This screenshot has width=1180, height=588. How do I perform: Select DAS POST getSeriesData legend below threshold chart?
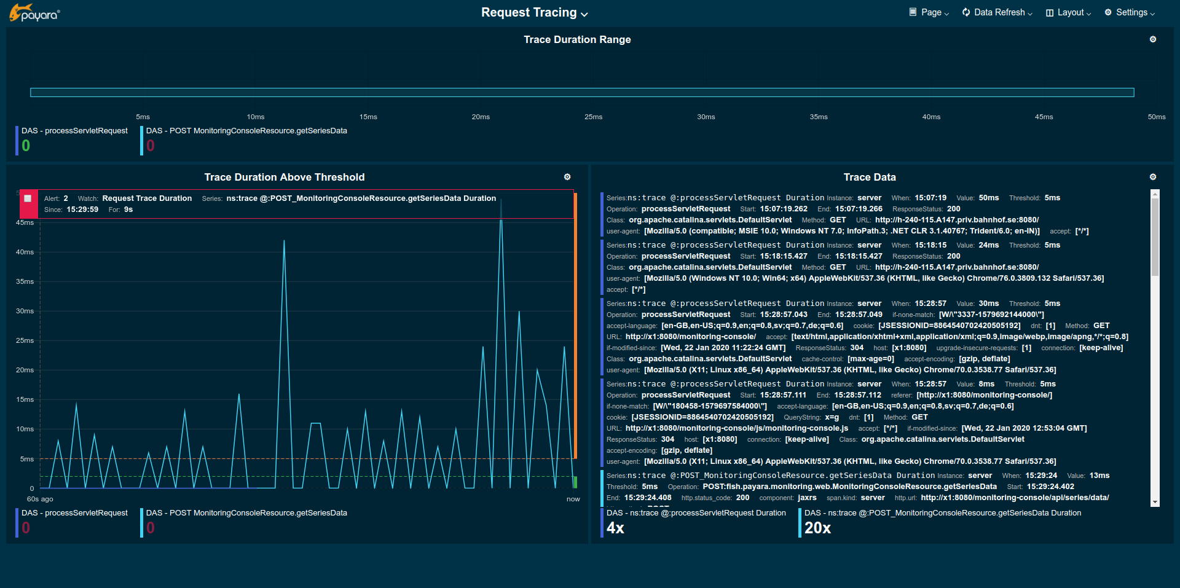[245, 522]
